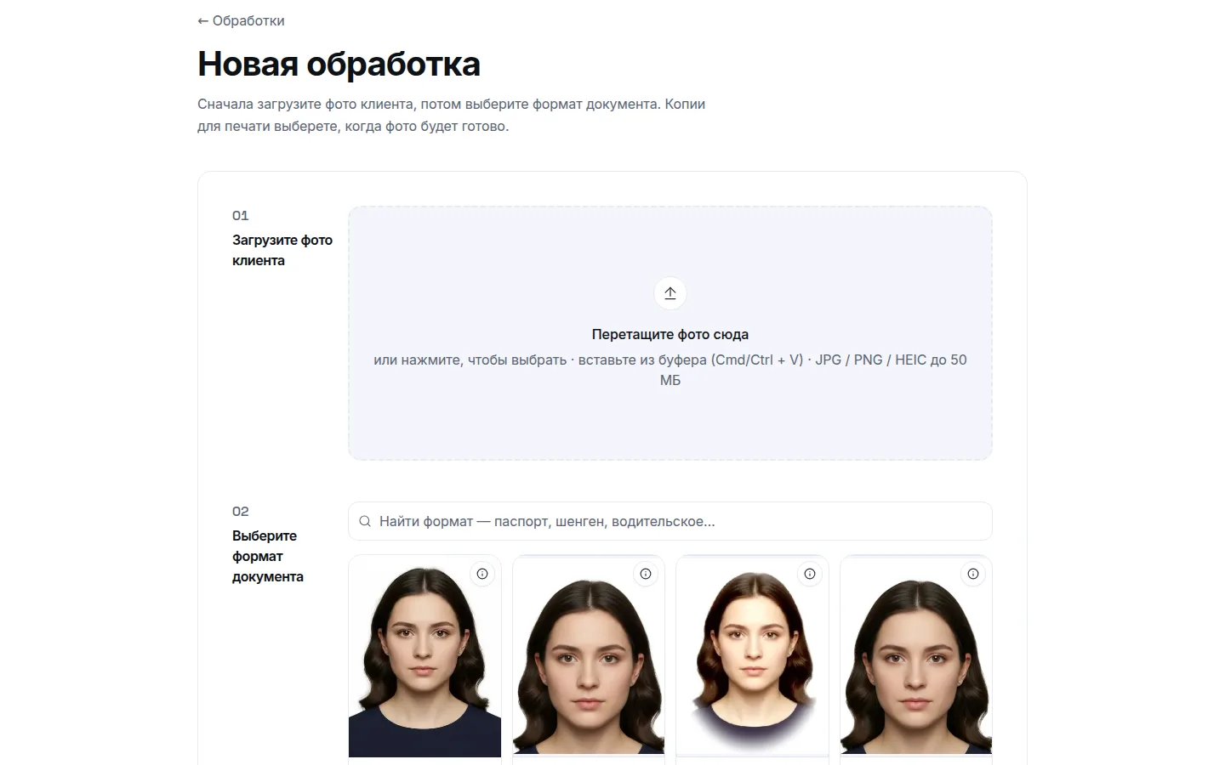Open info icon on the third format card

click(810, 574)
